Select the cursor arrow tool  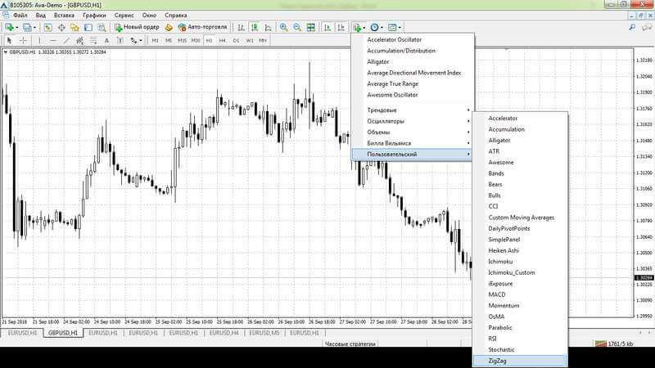[10, 40]
